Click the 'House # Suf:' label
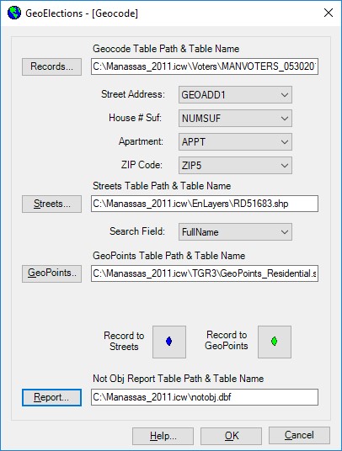This screenshot has height=451, width=342. point(136,118)
